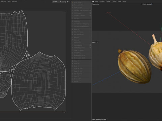The height and width of the screenshot is (121, 162).
Task: Click downward arrow icon in UV editor toolbar
Action: 70,2
